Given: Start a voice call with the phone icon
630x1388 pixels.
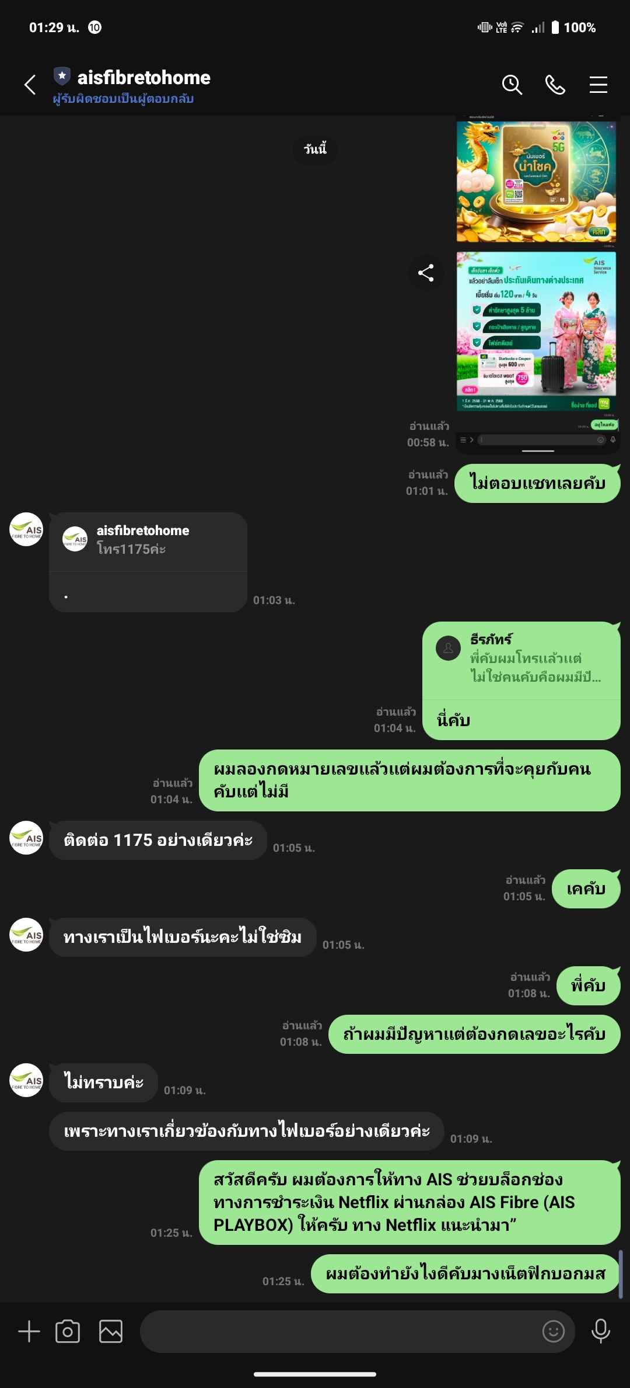Looking at the screenshot, I should click(555, 85).
